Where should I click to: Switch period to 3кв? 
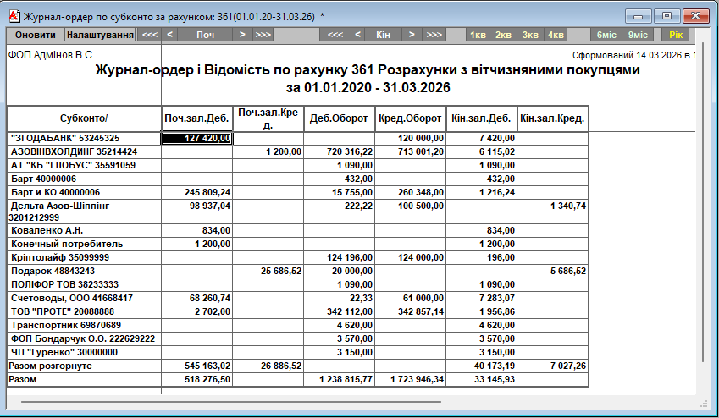pos(530,35)
